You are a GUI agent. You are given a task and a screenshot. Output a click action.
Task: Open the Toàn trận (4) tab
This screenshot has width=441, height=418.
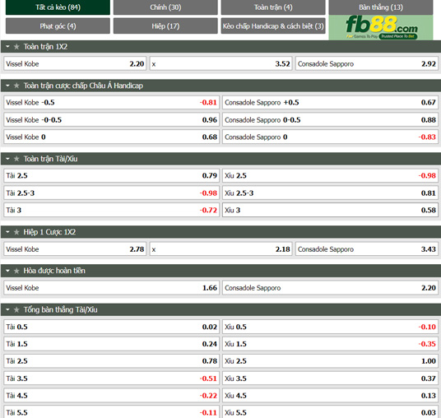(273, 7)
